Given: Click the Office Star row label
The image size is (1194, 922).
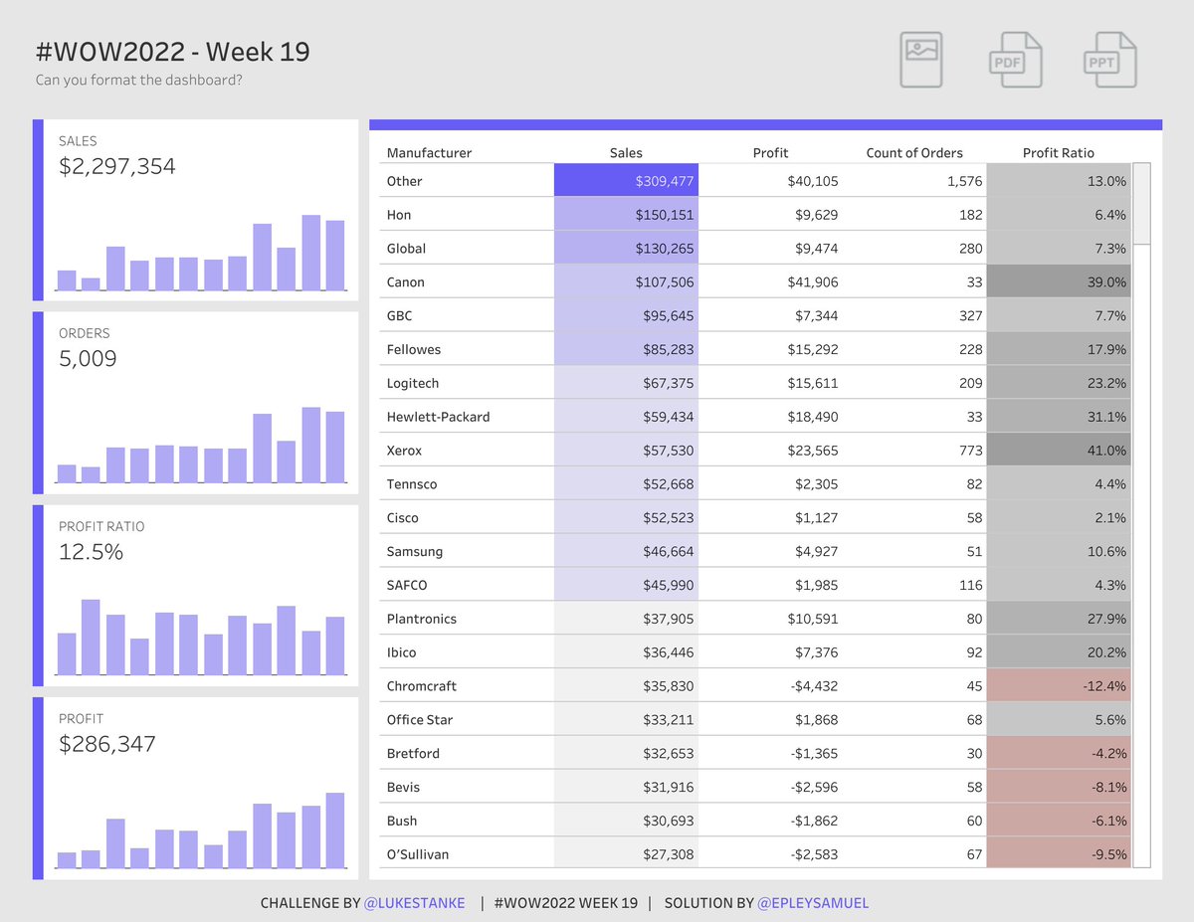Looking at the screenshot, I should [419, 720].
